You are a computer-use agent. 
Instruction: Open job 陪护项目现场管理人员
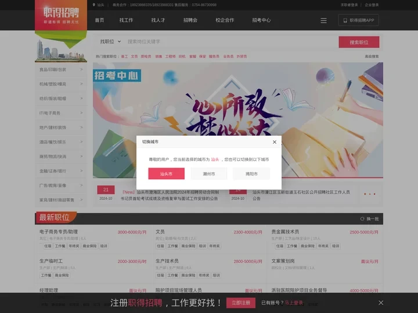[179, 290]
